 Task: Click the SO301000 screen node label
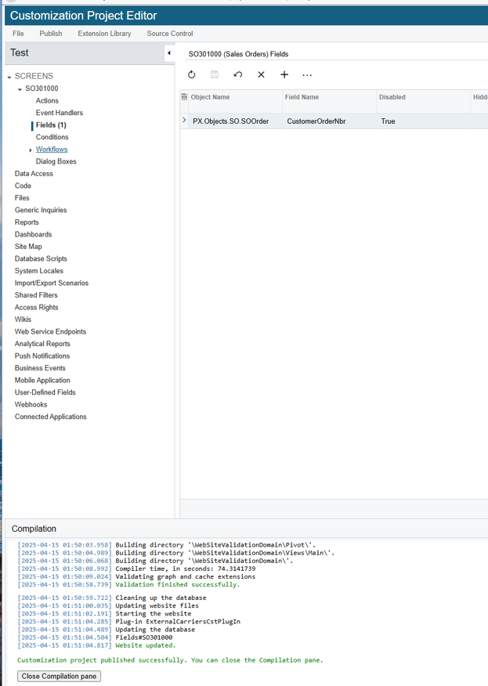tap(42, 88)
